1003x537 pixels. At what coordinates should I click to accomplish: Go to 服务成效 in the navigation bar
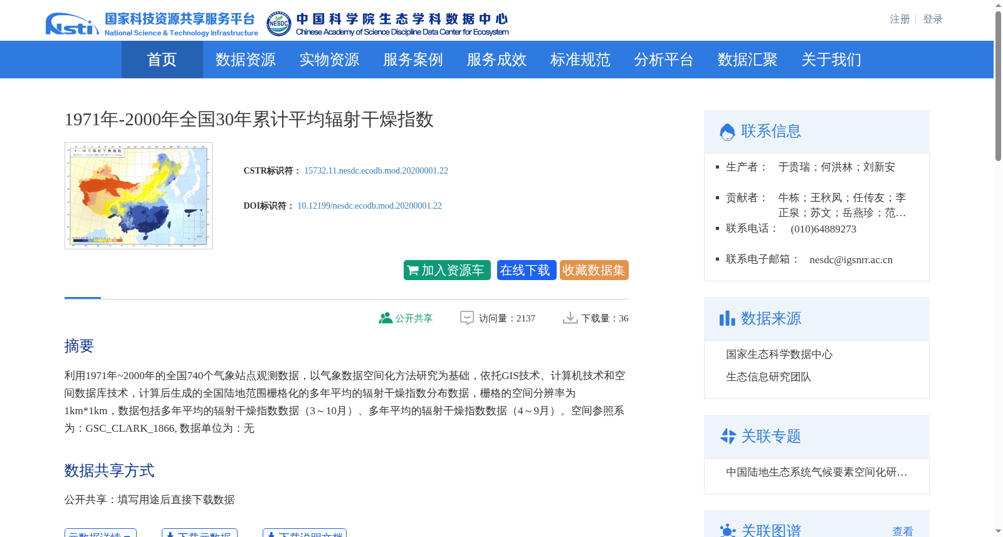coord(496,60)
